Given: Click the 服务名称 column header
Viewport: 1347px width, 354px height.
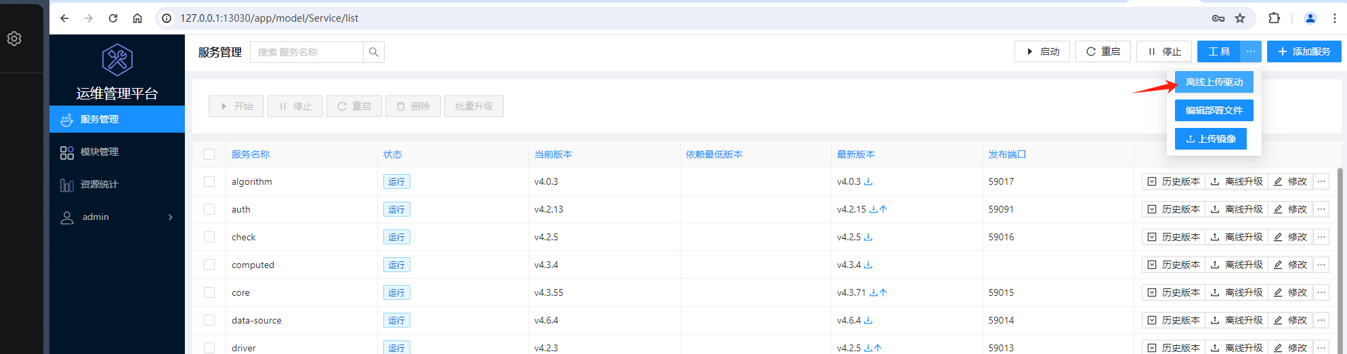Looking at the screenshot, I should coord(251,154).
